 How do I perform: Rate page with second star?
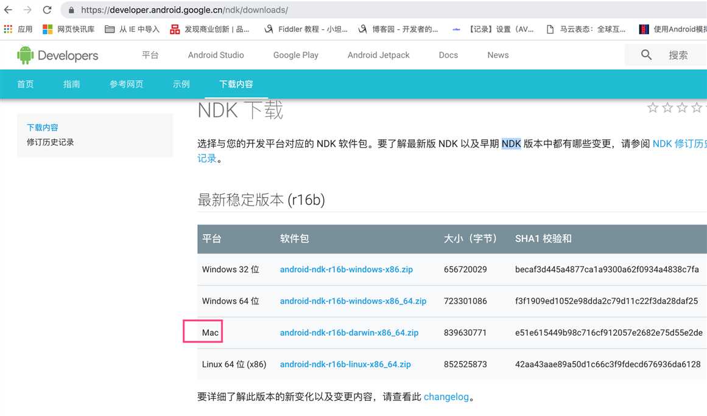click(x=667, y=107)
